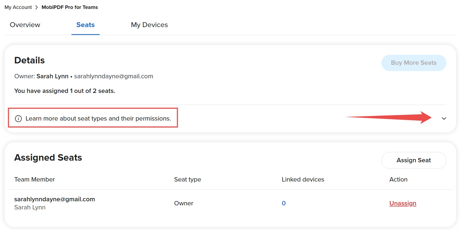Open linked devices count 0 link
This screenshot has width=461, height=230.
(x=284, y=203)
